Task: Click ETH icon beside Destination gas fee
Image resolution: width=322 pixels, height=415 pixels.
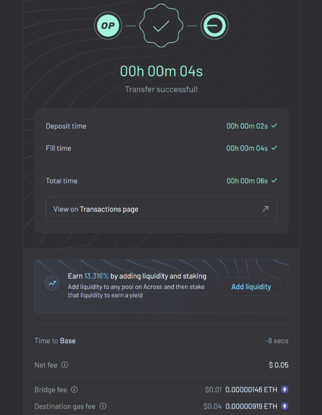Action: click(x=285, y=406)
